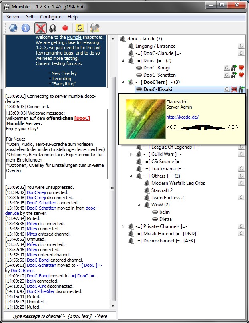Click the dooc-clan.de root server icon
The image size is (249, 323).
click(123, 39)
